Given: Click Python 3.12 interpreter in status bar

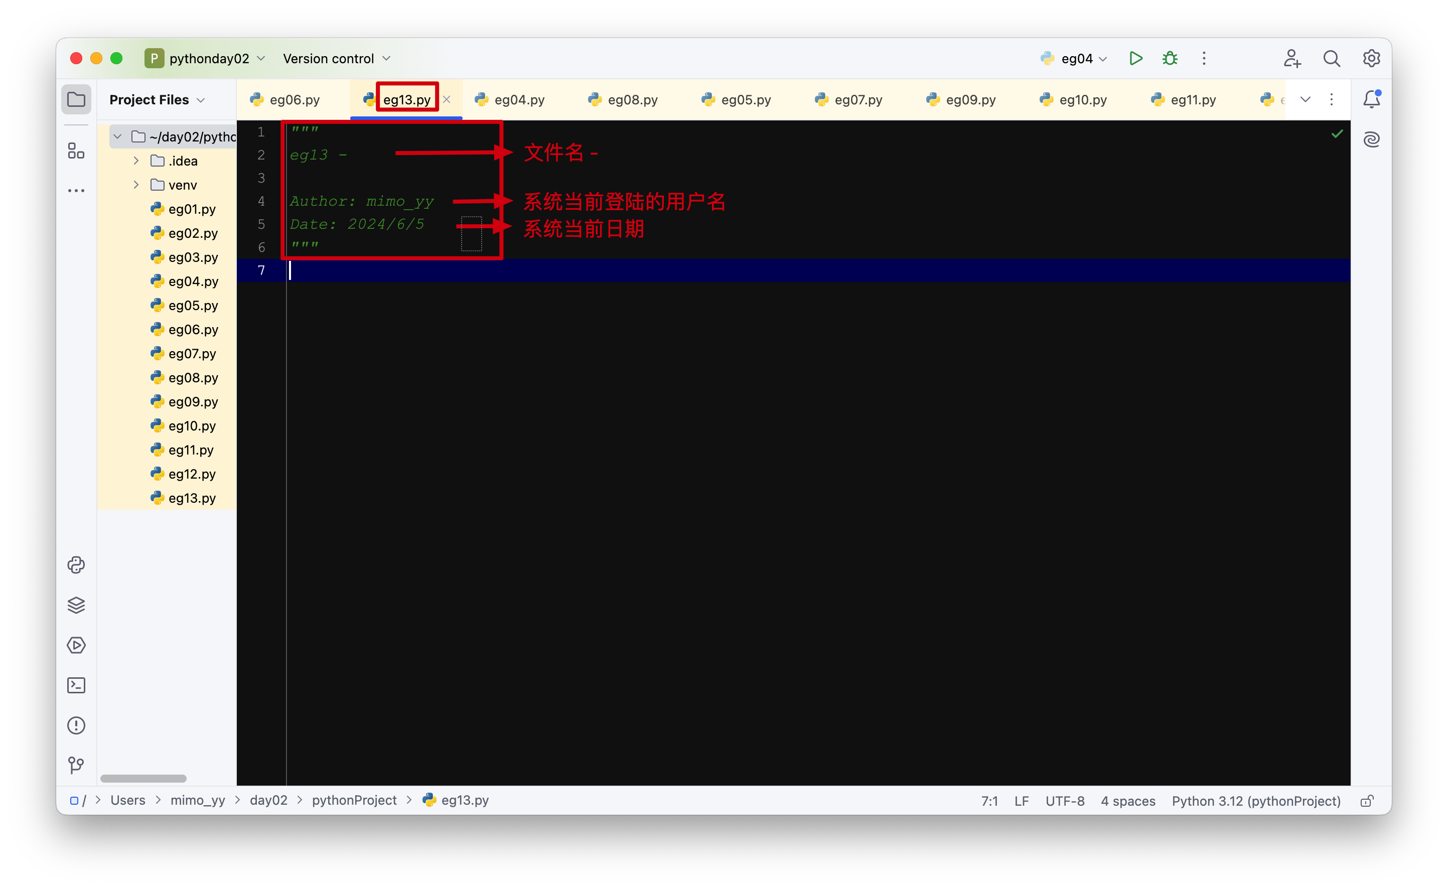Looking at the screenshot, I should pos(1256,801).
